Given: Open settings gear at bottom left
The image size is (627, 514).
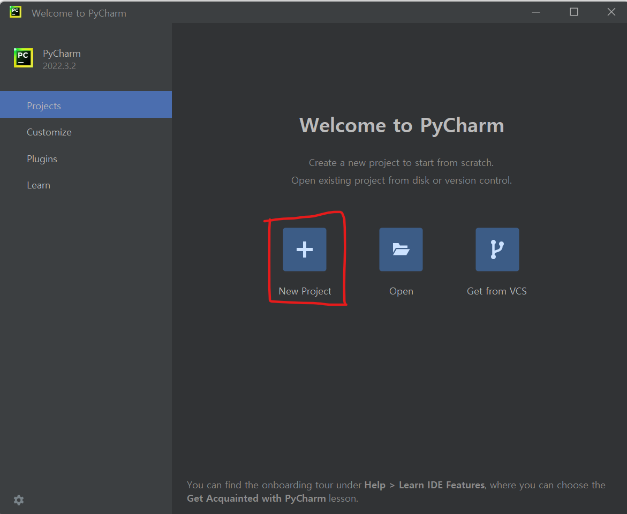Looking at the screenshot, I should pos(19,500).
